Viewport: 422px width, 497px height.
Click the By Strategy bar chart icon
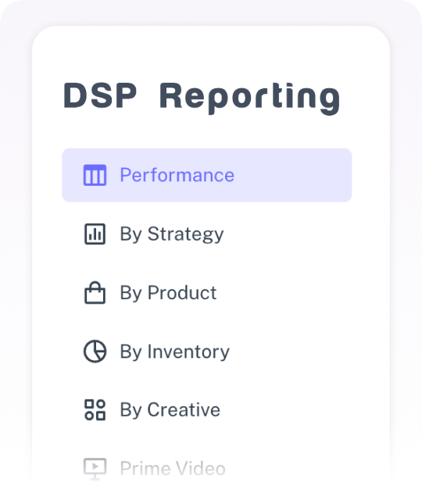pos(95,234)
